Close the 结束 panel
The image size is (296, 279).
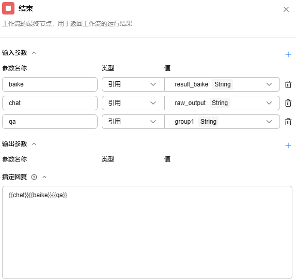tap(286, 9)
